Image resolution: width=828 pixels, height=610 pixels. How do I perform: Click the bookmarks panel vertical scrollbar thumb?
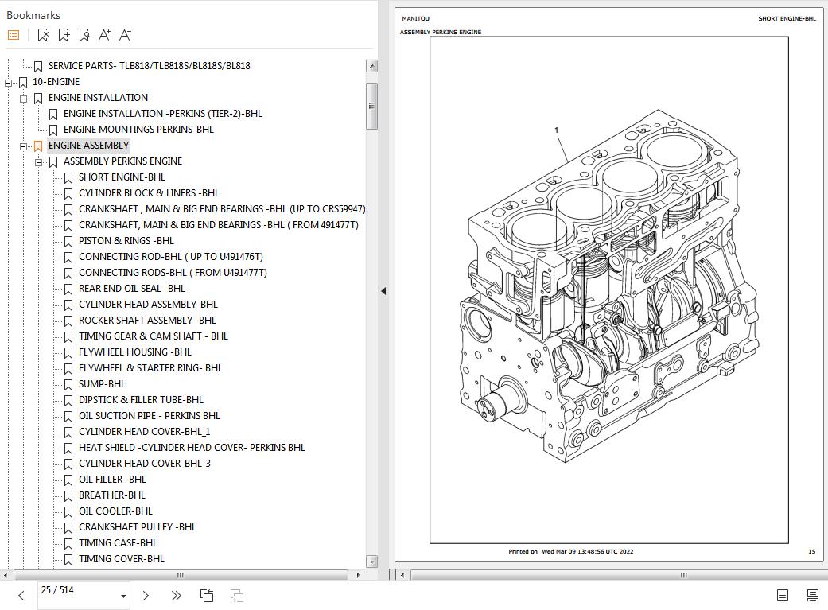(x=371, y=105)
